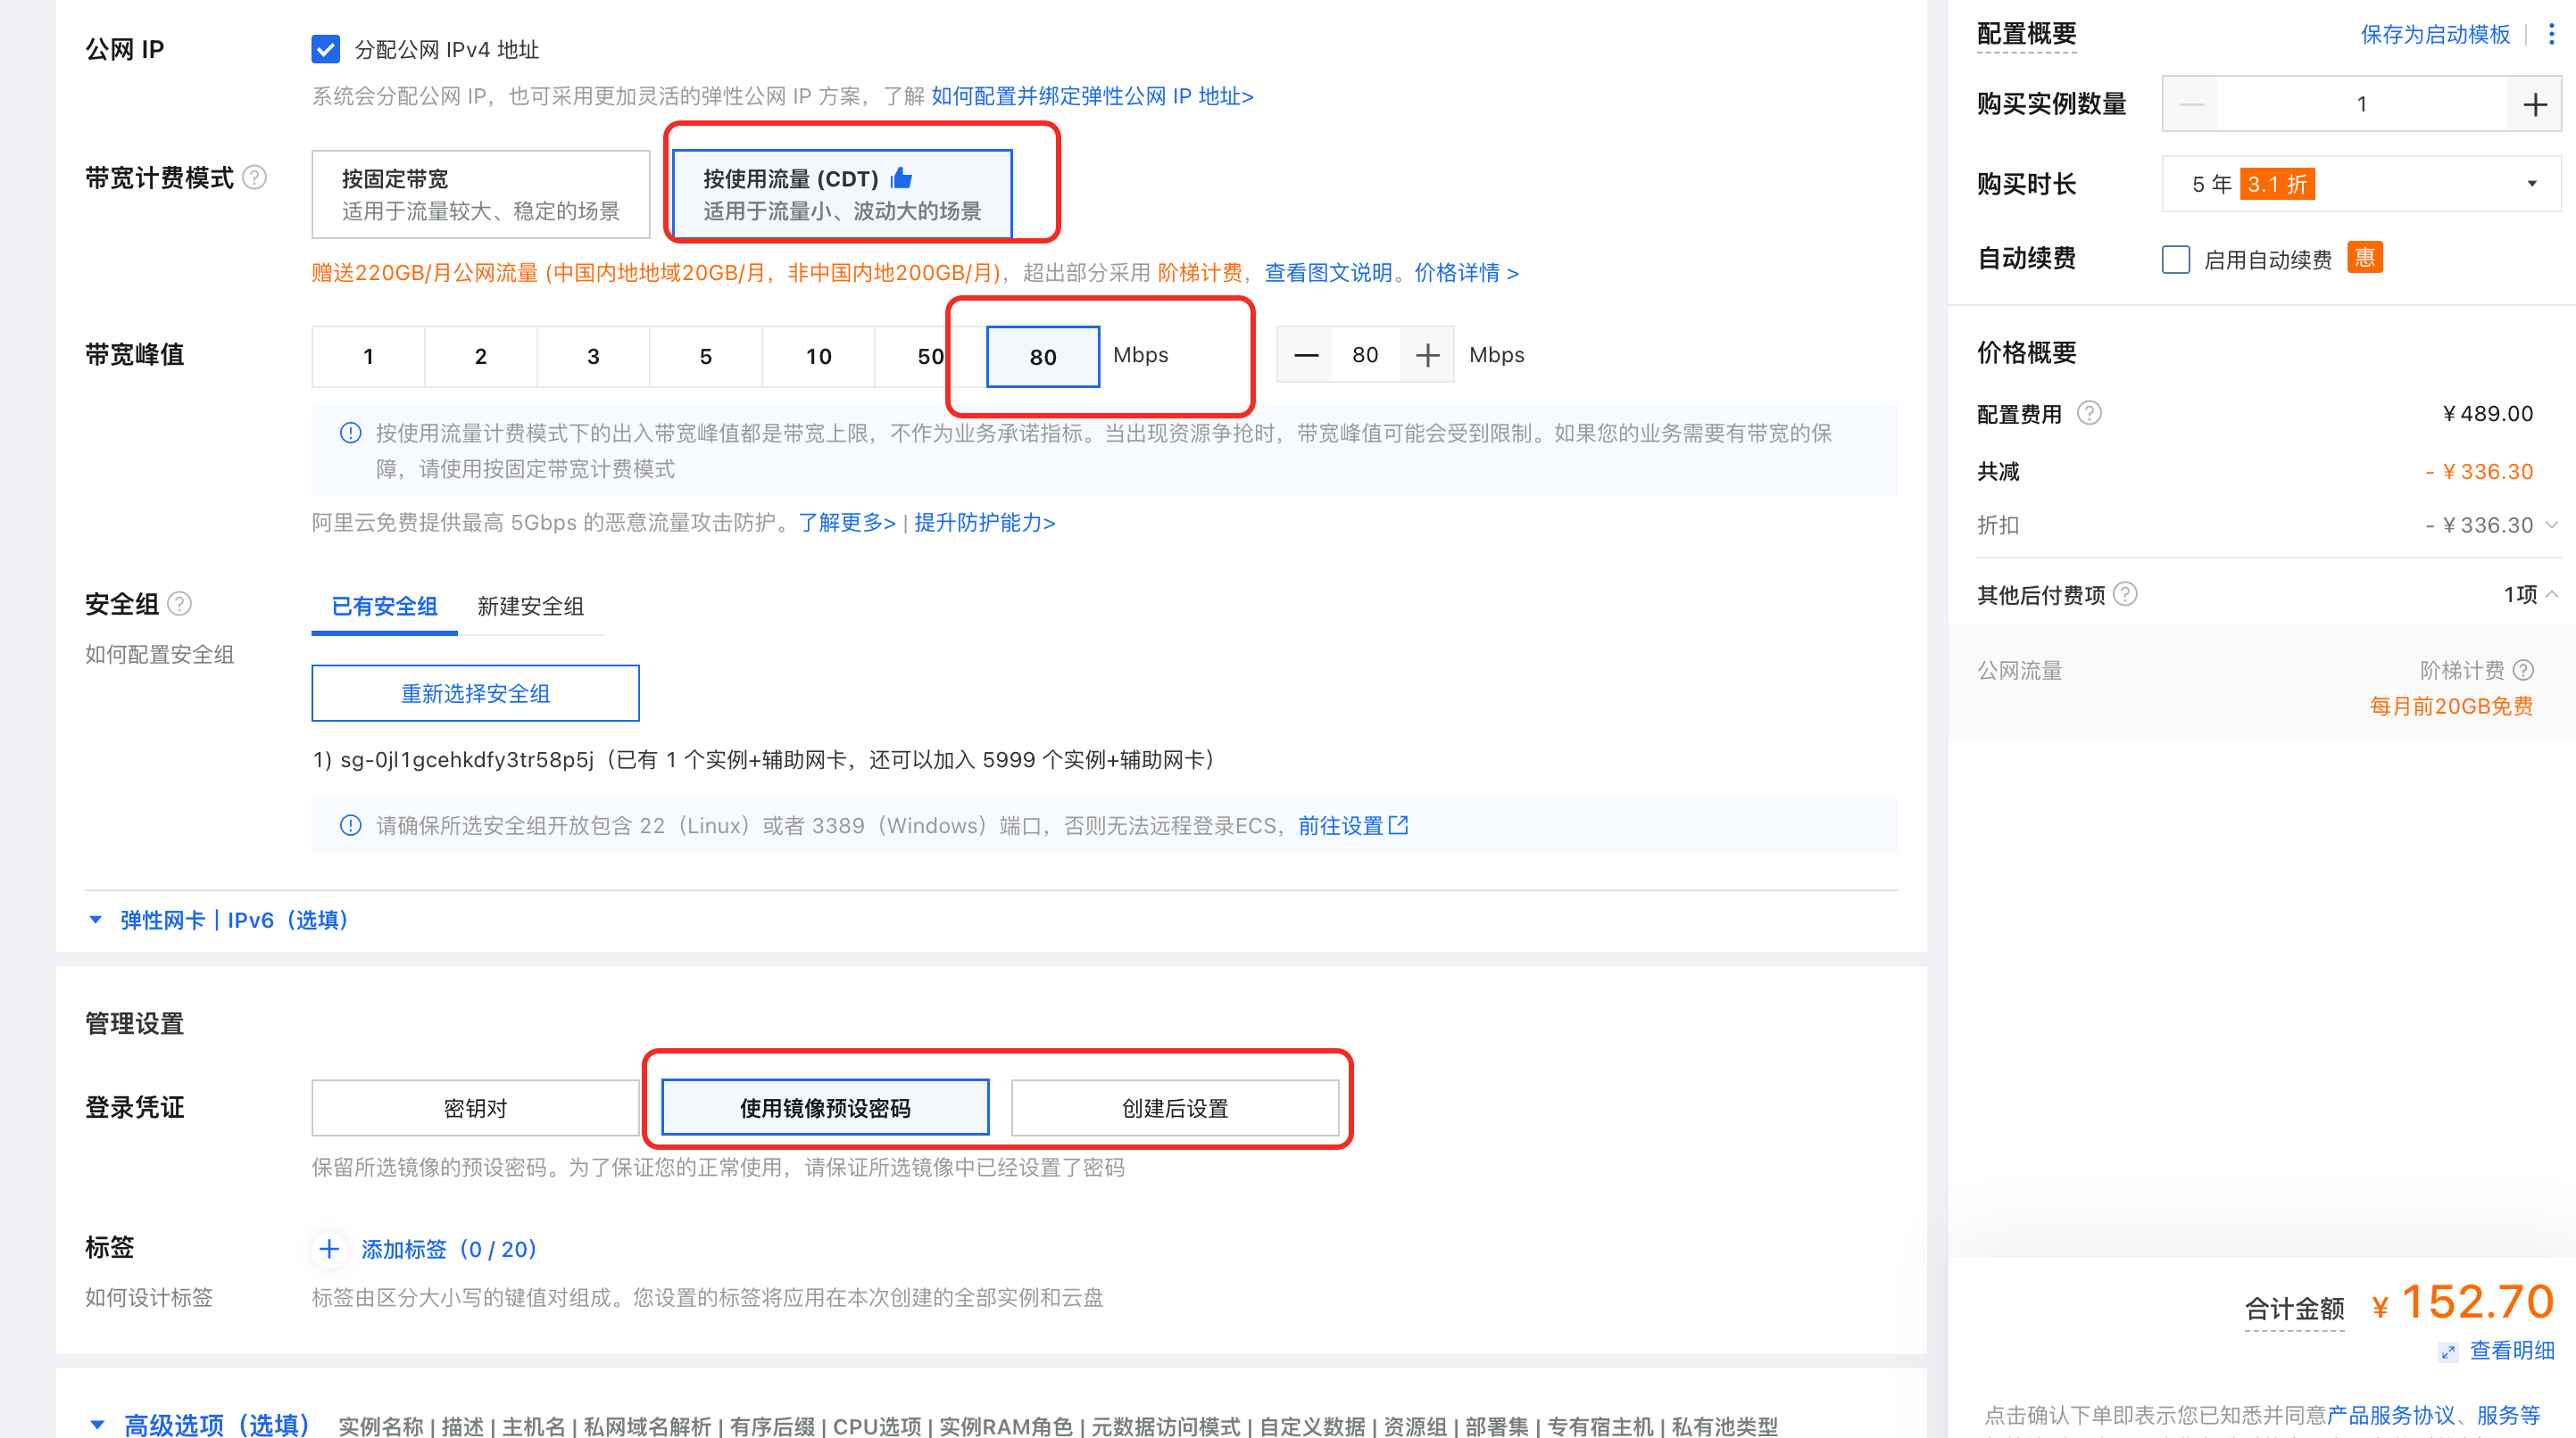Open the 如何配置安全组 help link
Image resolution: width=2576 pixels, height=1438 pixels.
pyautogui.click(x=159, y=655)
